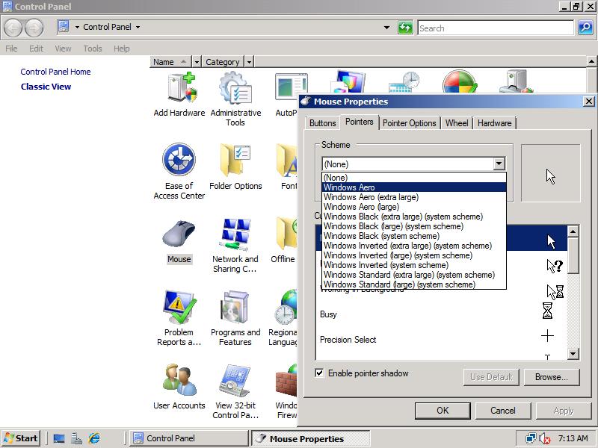
Task: Collapse the Scheme dropdown arrow
Action: tap(499, 164)
